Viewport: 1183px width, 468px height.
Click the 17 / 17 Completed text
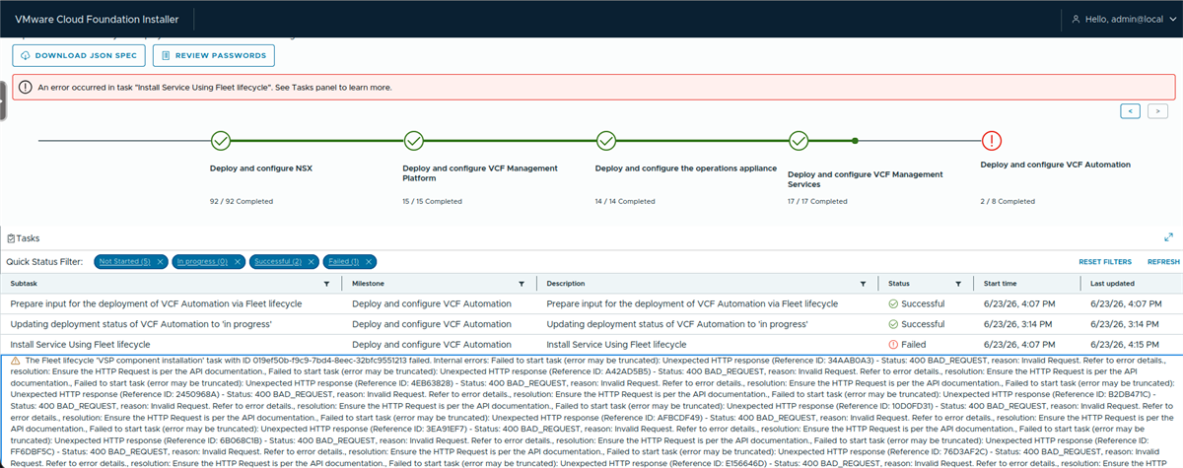(x=817, y=200)
